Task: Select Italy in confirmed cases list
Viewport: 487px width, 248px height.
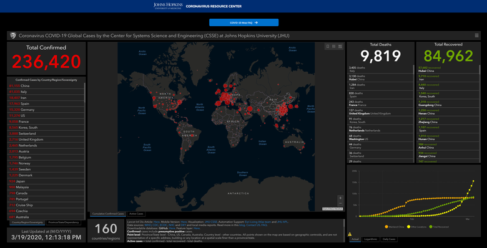Action: pyautogui.click(x=46, y=92)
